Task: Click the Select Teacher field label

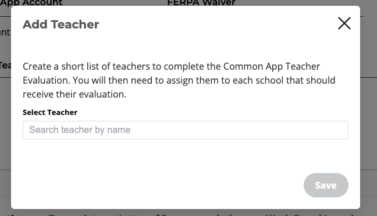Action: pos(50,112)
